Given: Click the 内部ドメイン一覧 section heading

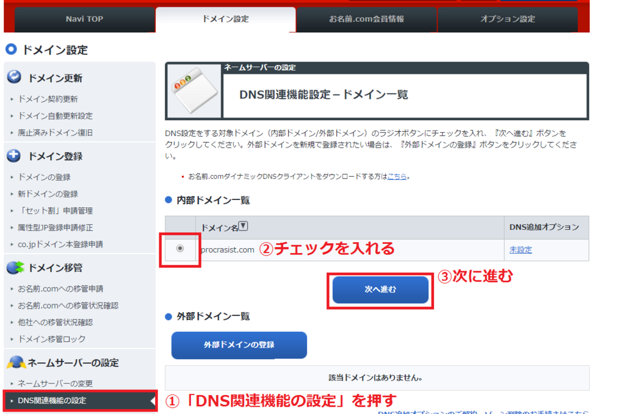Looking at the screenshot, I should [x=213, y=200].
